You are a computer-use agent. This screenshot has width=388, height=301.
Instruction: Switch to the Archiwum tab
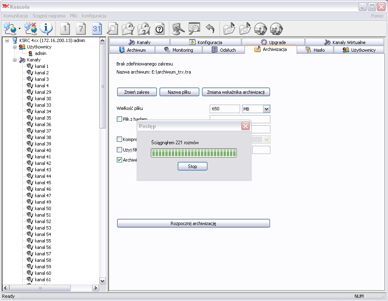(x=132, y=50)
